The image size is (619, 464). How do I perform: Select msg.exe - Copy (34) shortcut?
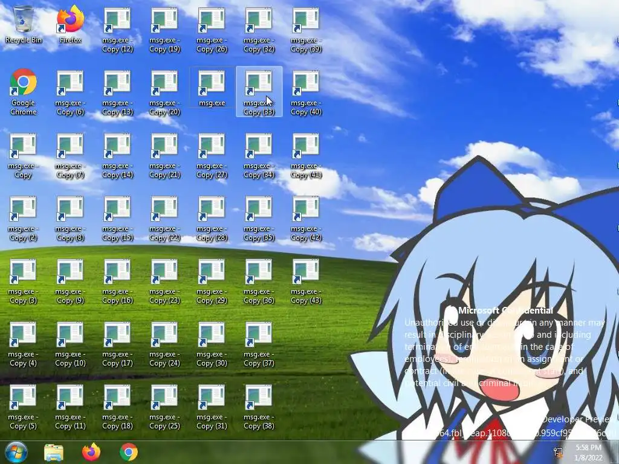click(x=259, y=155)
